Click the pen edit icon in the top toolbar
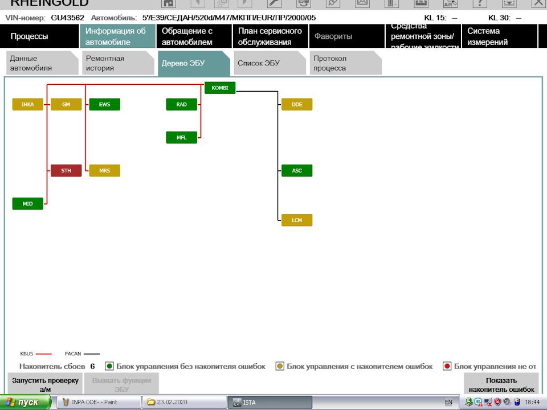 tap(332, 3)
